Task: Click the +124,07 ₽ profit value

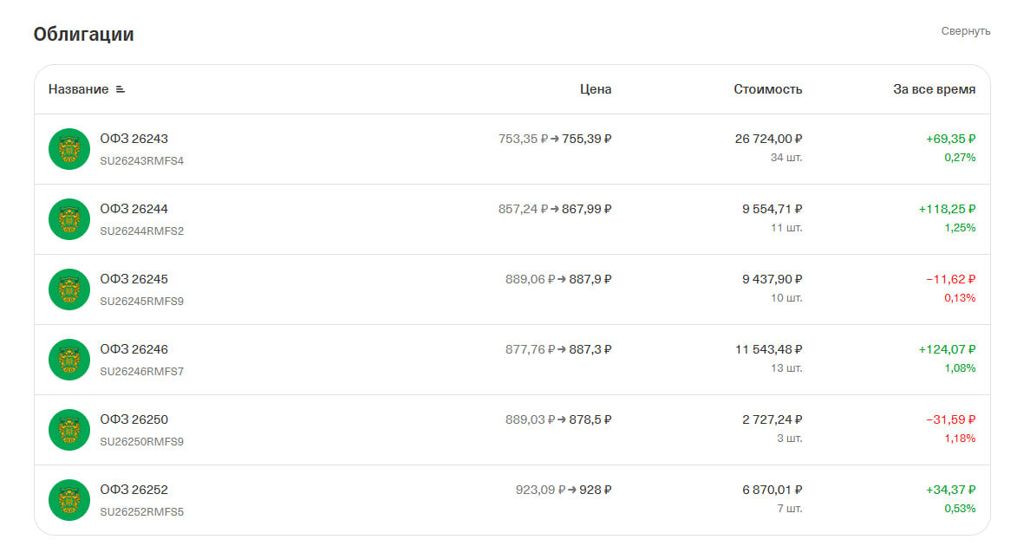Action: [x=947, y=349]
